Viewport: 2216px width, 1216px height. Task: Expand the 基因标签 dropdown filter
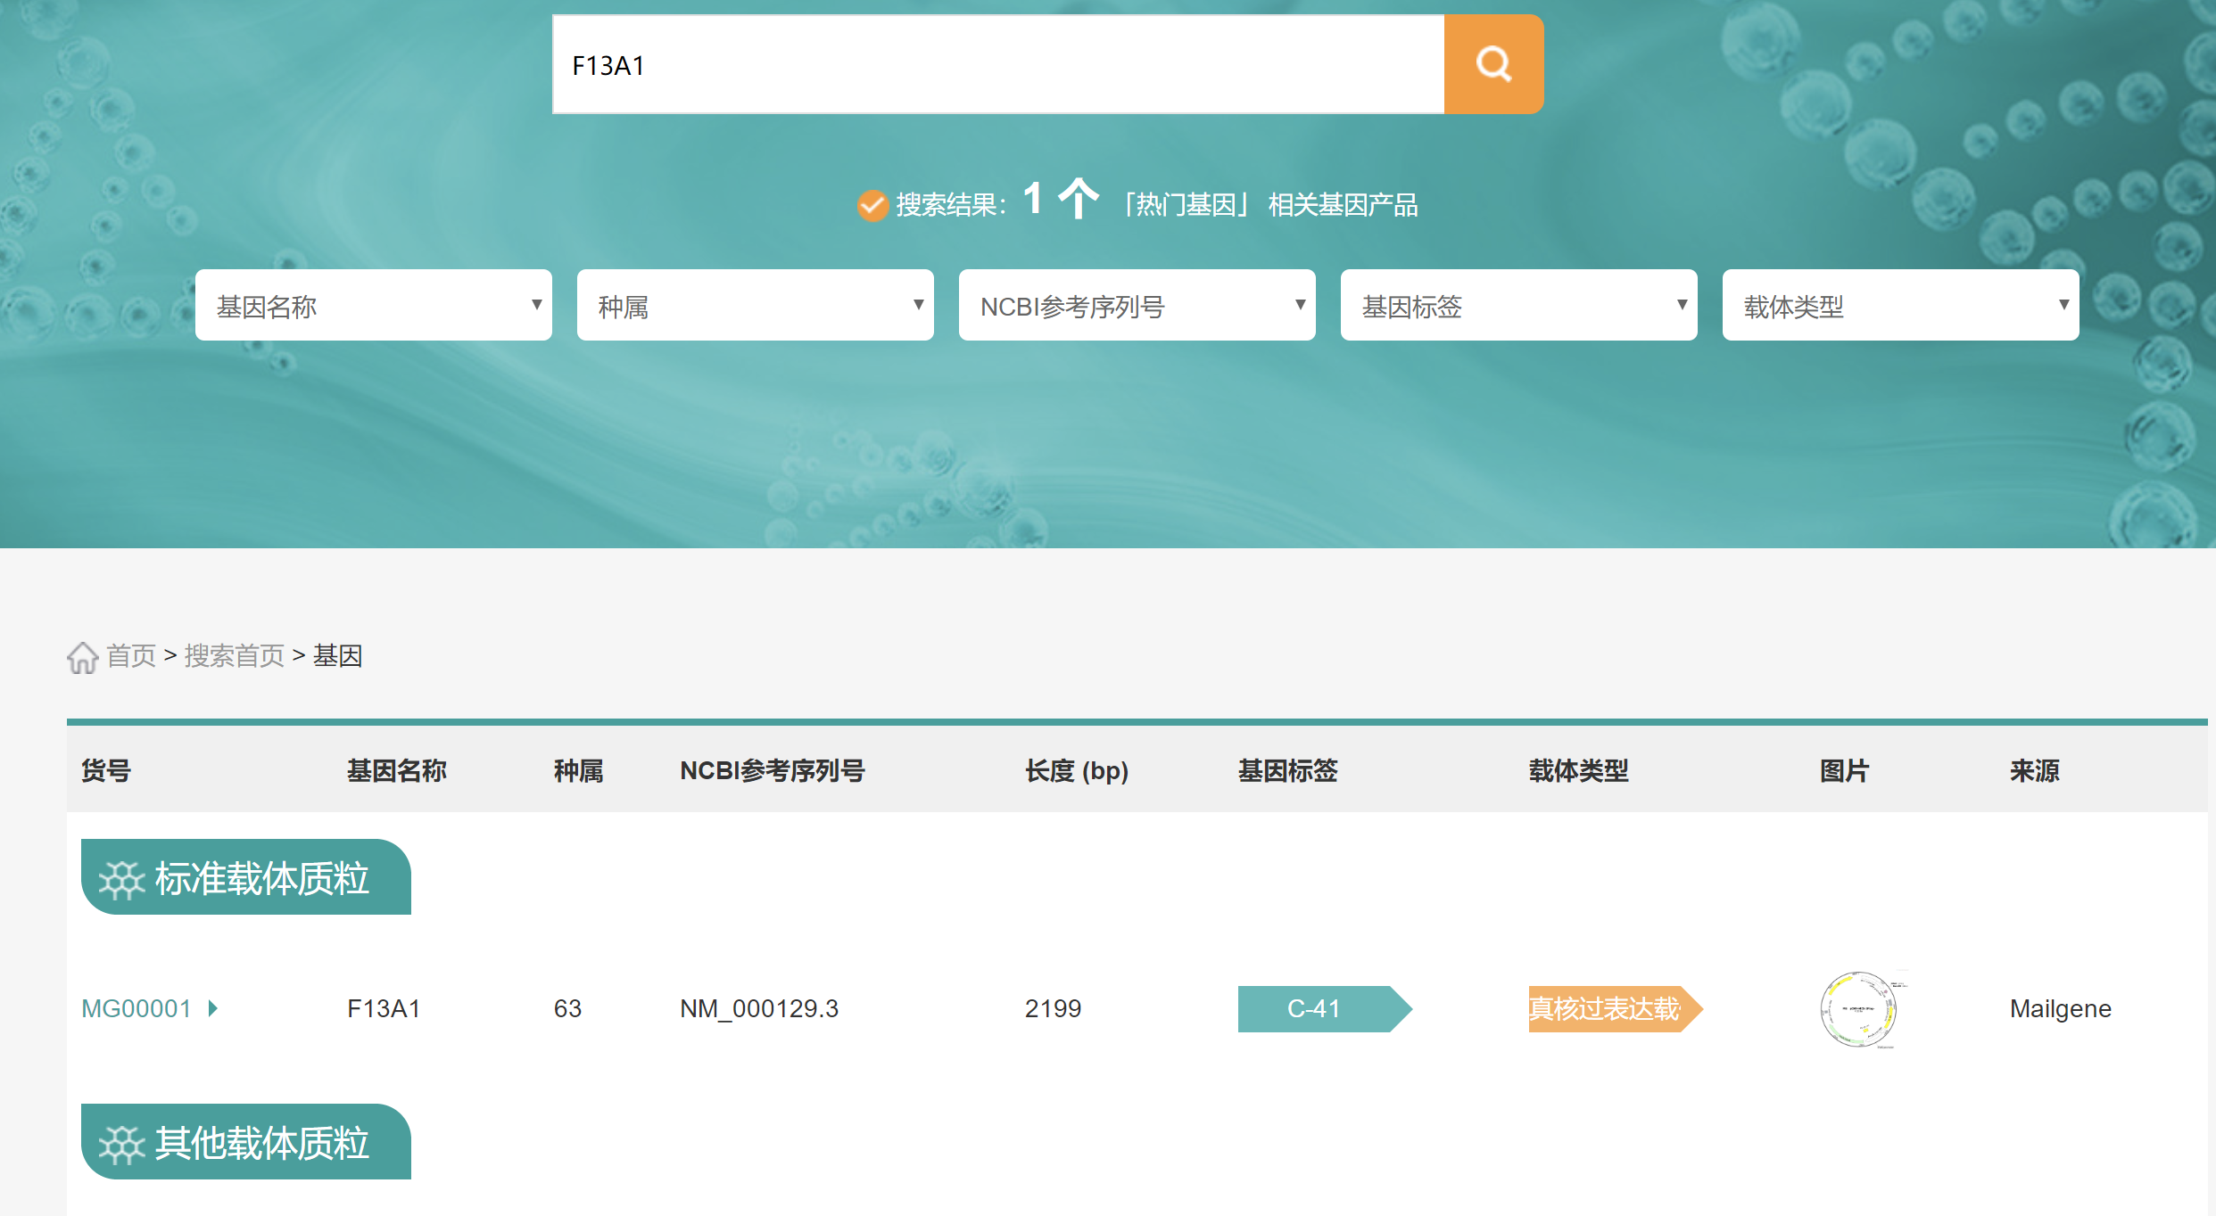click(x=1518, y=306)
